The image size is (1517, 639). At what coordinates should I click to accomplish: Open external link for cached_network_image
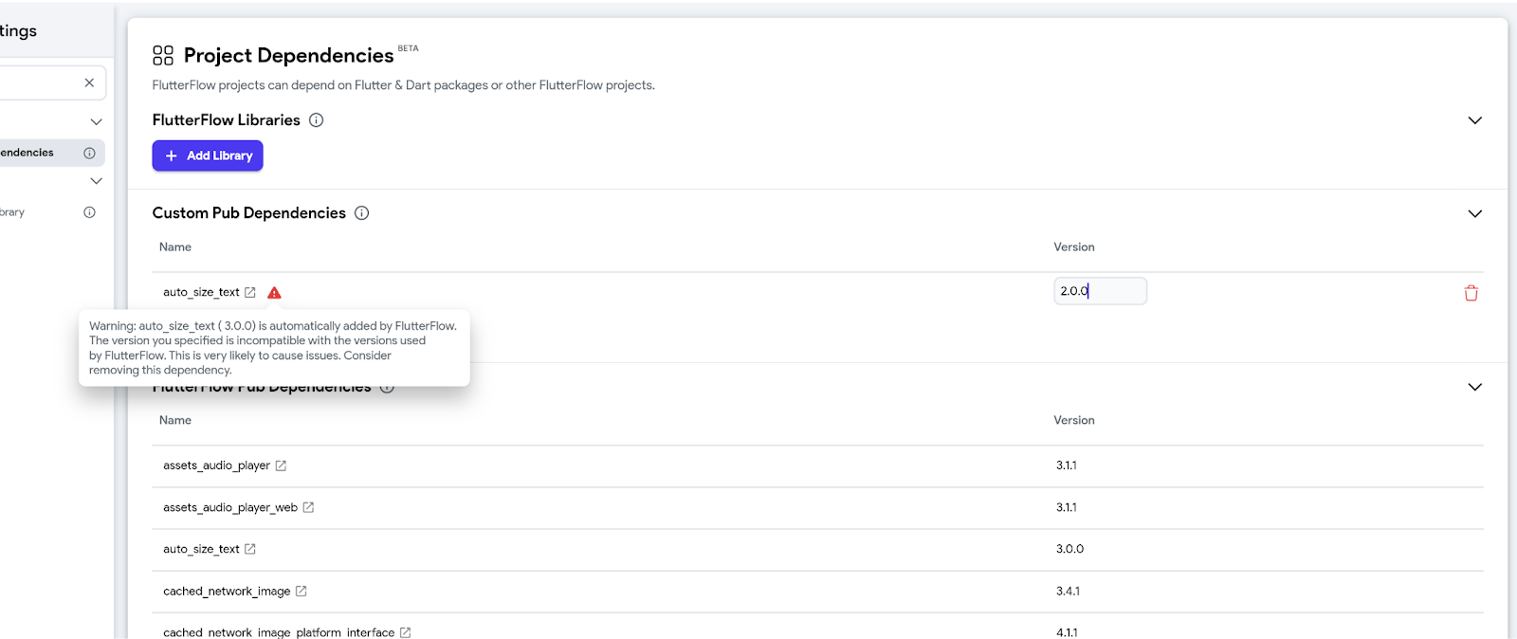[x=302, y=592]
